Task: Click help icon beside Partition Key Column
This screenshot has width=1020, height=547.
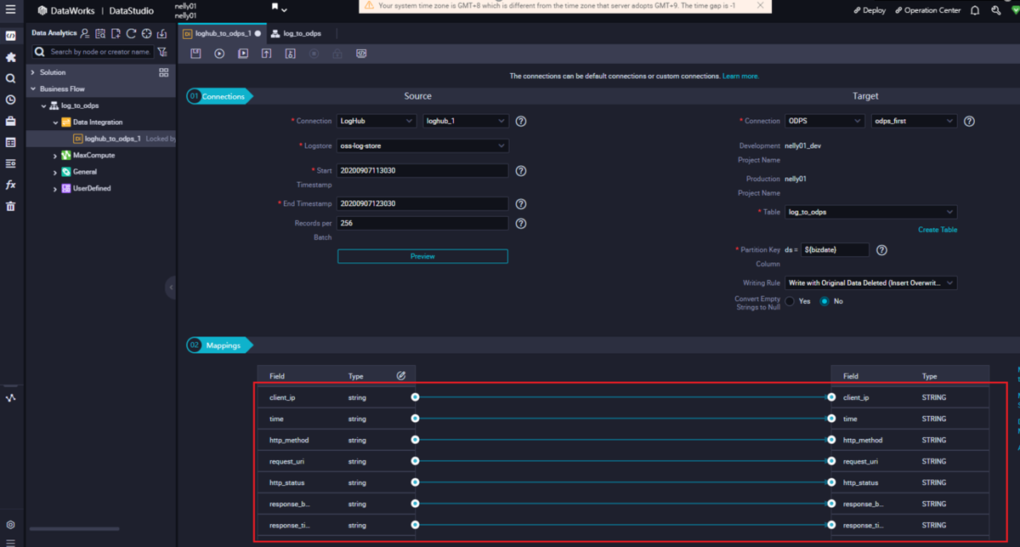Action: [x=881, y=250]
